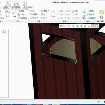This screenshot has height=105, width=105.
Task: Activate the Hole (孔) tool
Action: click(32, 11)
